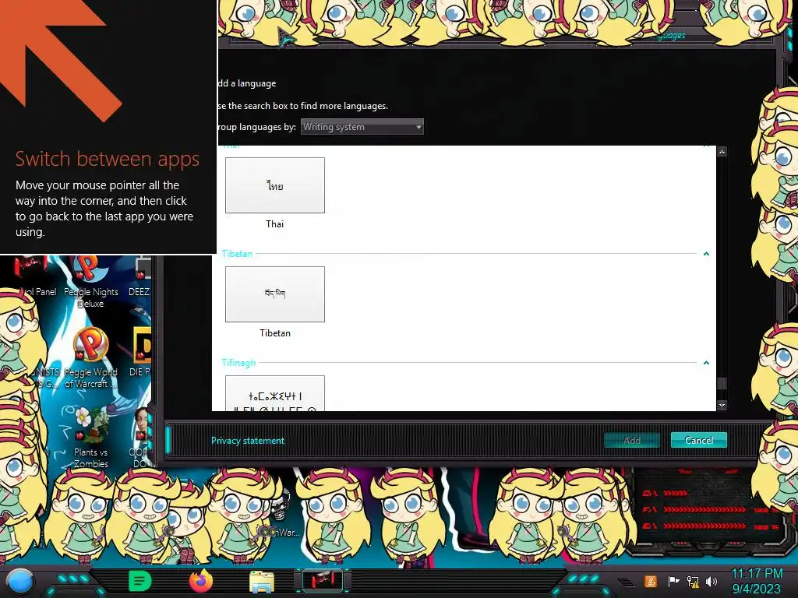Click the Java update tray icon

(650, 581)
